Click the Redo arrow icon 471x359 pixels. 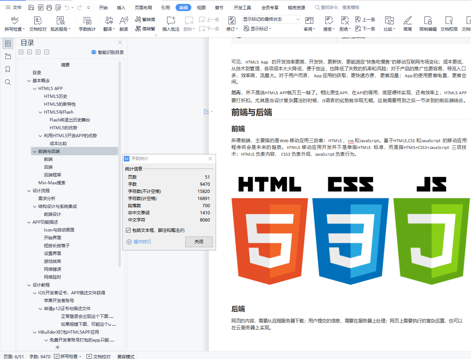click(x=79, y=8)
